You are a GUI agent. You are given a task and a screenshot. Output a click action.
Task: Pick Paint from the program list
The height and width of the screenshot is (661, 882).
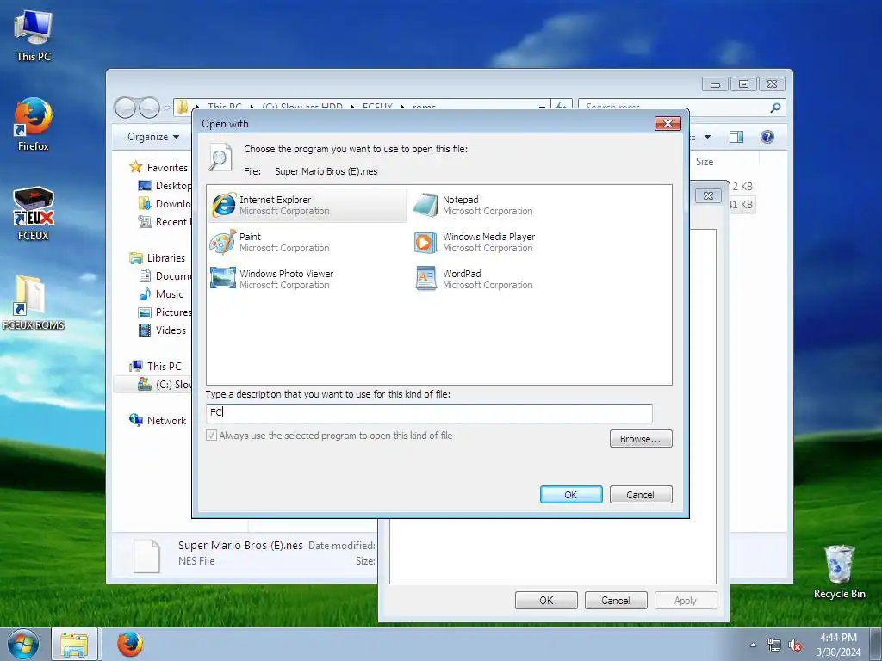point(270,242)
